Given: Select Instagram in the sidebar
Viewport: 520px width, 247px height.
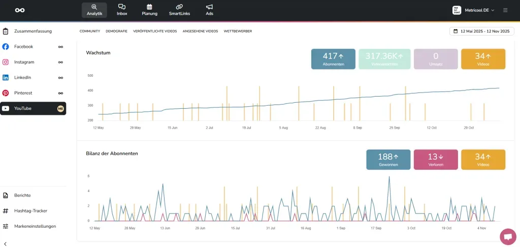Looking at the screenshot, I should coord(24,62).
